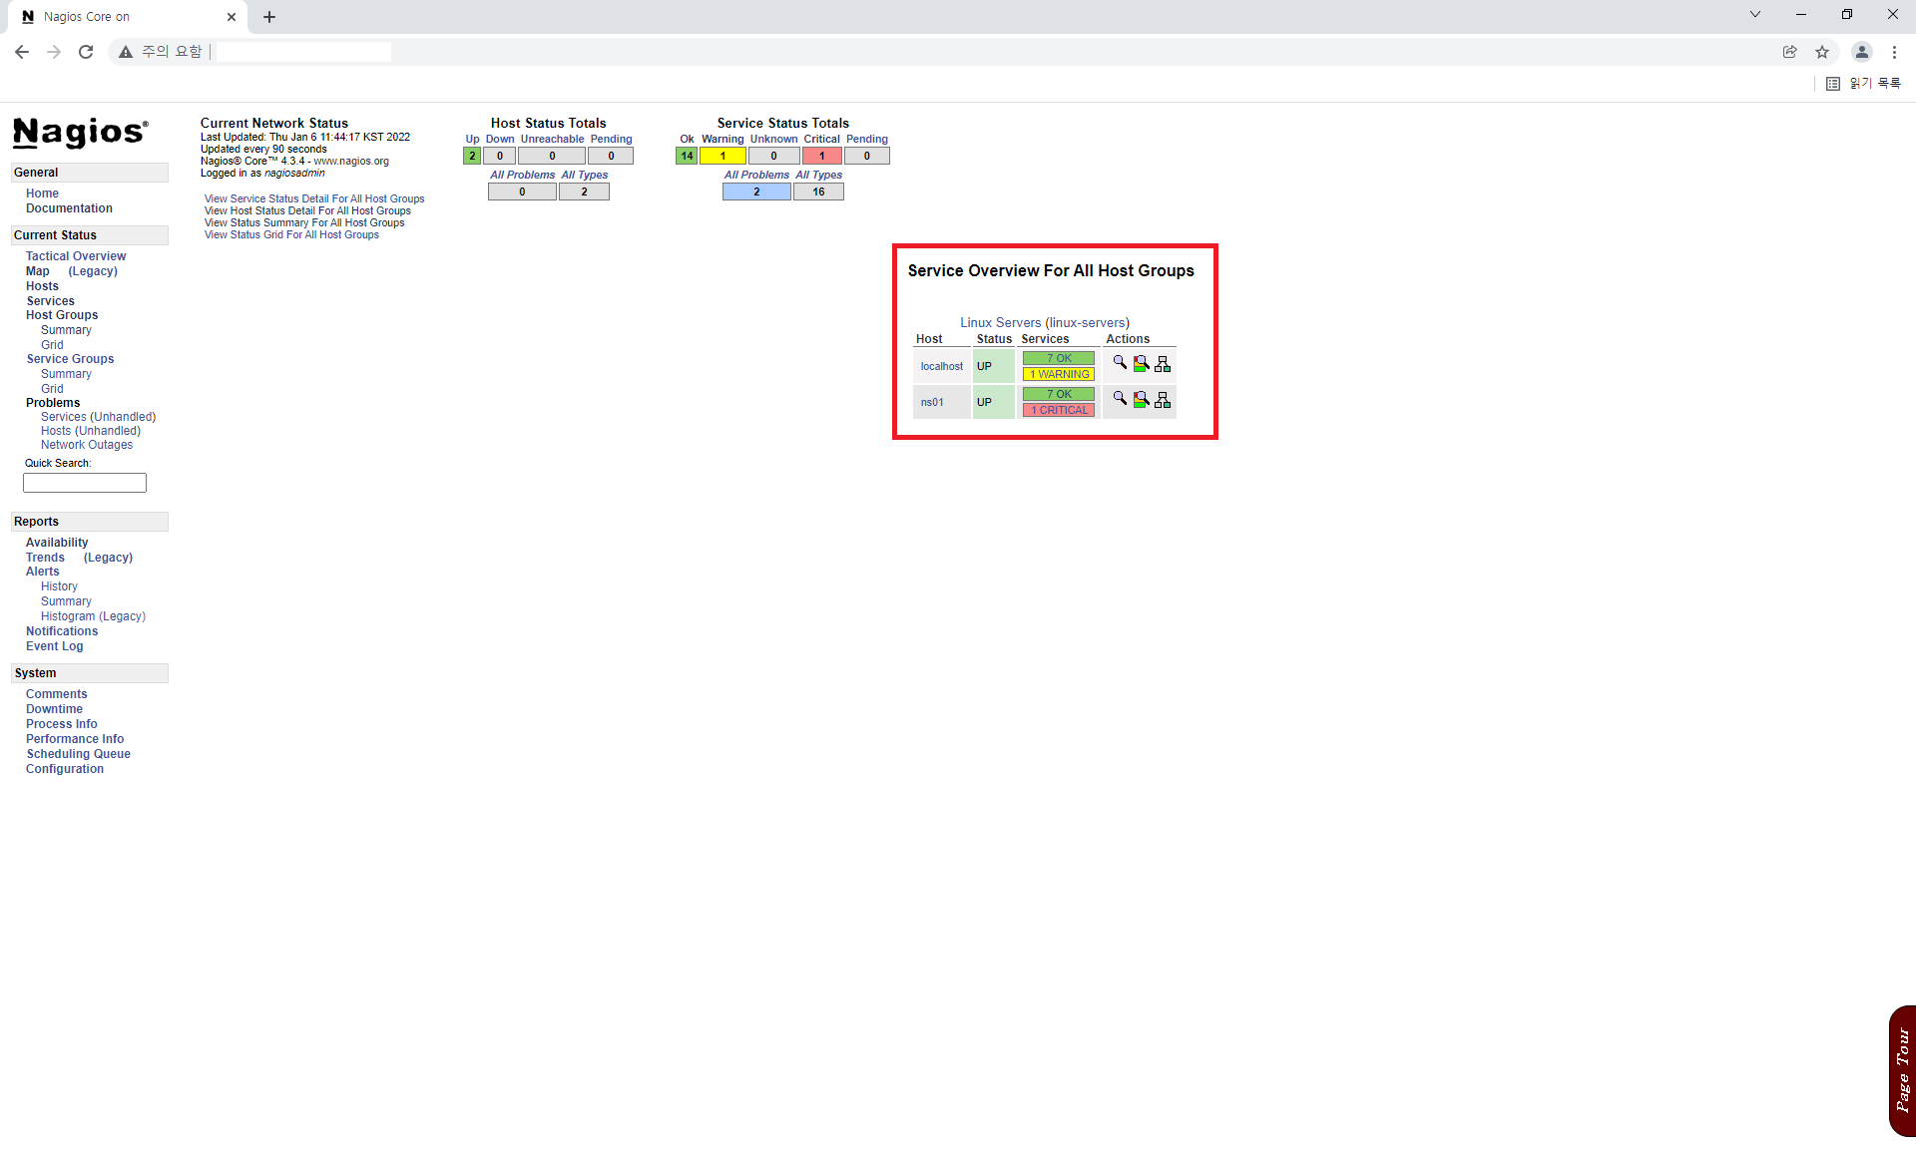Open browser tab search chevron
The width and height of the screenshot is (1916, 1157).
pyautogui.click(x=1754, y=15)
